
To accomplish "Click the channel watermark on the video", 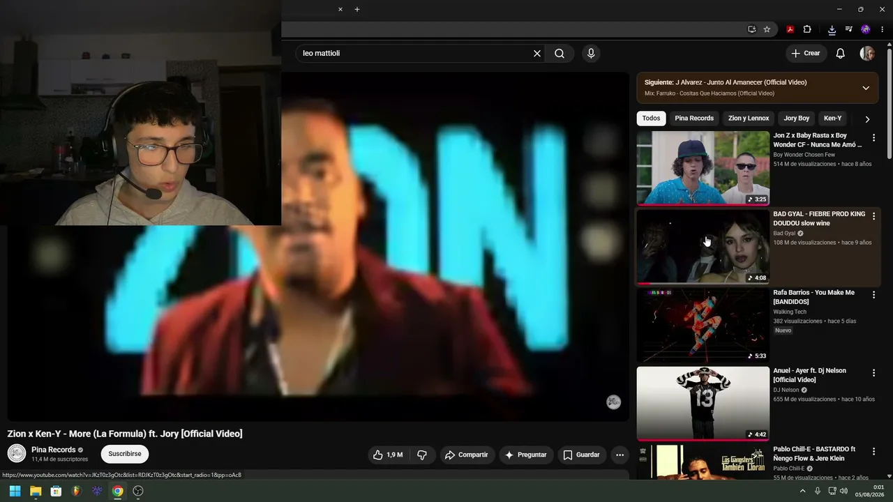I will [x=613, y=402].
